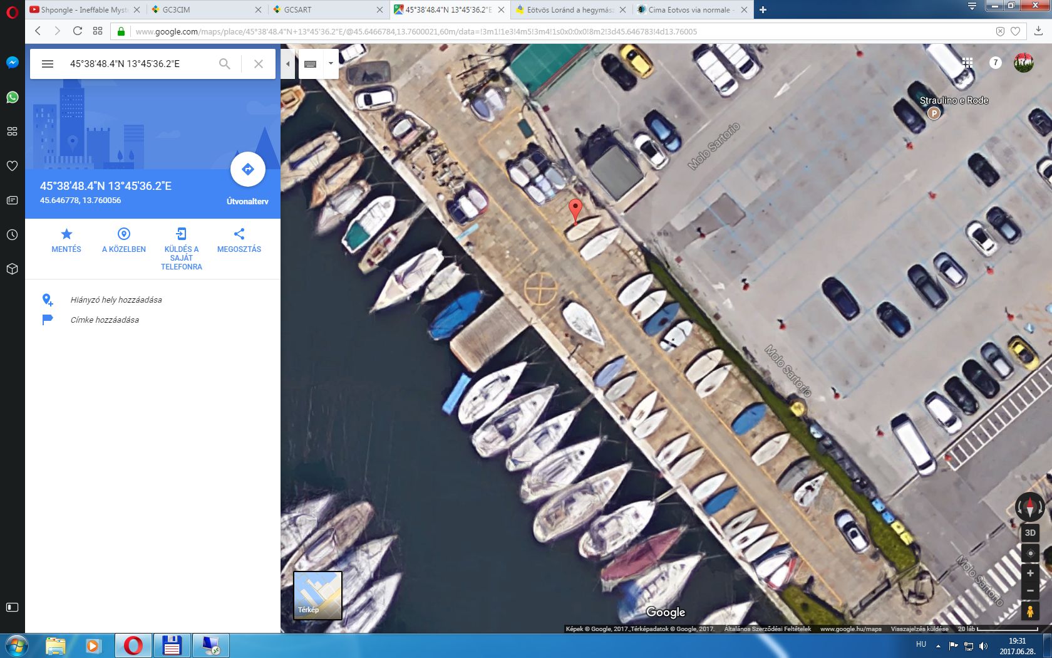The height and width of the screenshot is (658, 1052).
Task: Clear the search box with X
Action: [x=258, y=64]
